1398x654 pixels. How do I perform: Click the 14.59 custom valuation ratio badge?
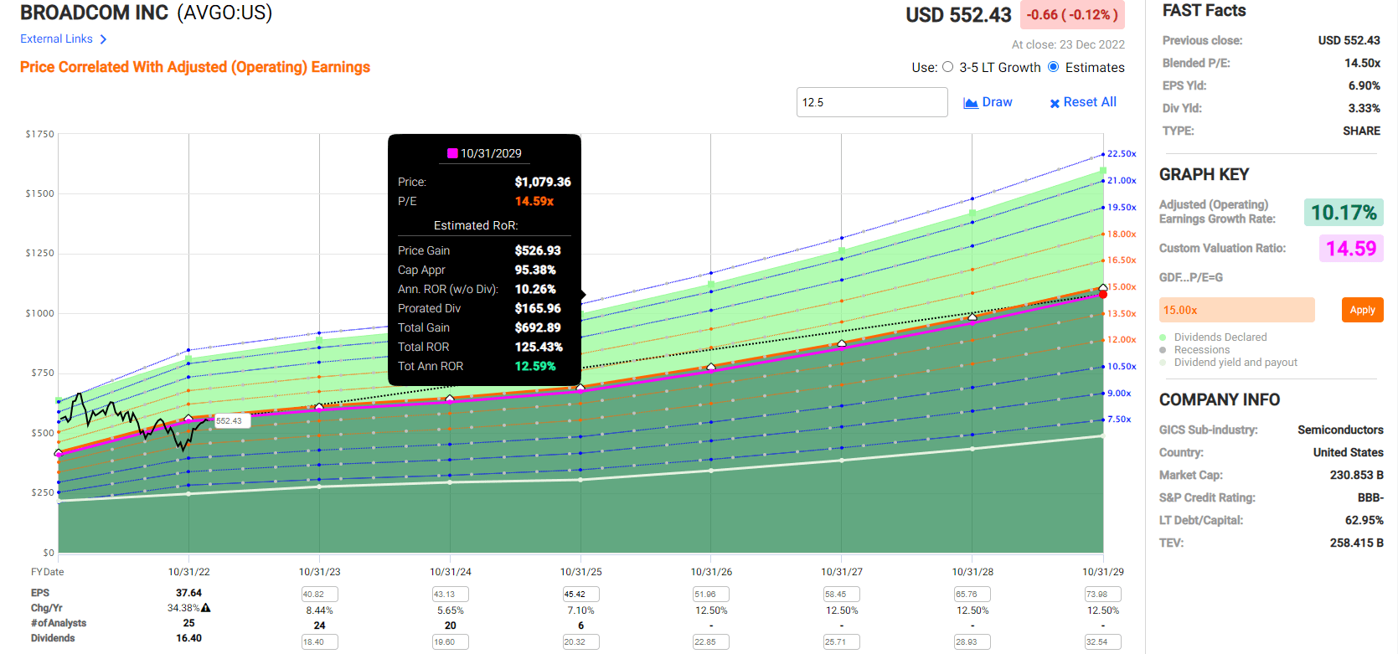pyautogui.click(x=1351, y=249)
